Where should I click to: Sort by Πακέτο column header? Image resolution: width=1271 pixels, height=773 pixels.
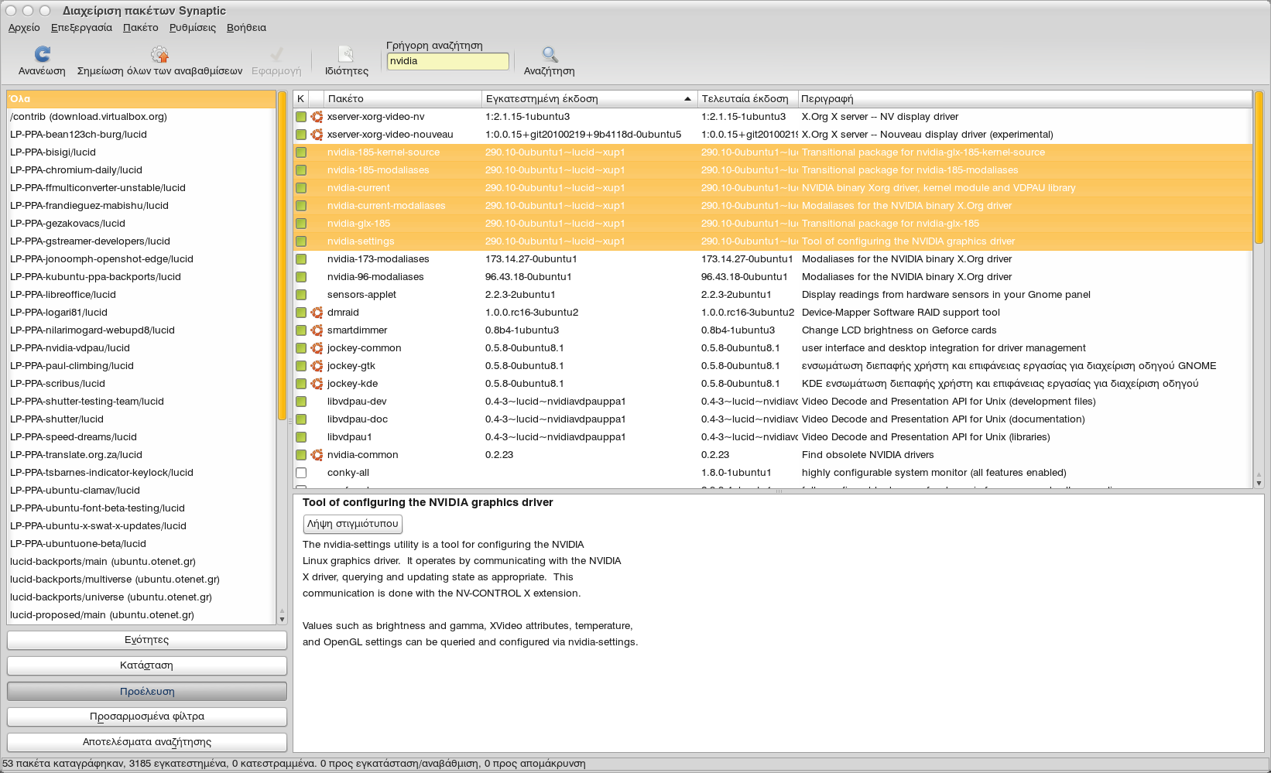point(403,99)
